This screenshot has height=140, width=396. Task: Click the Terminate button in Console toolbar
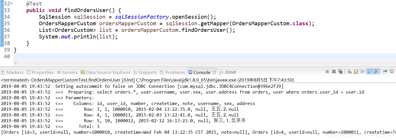click(x=327, y=71)
